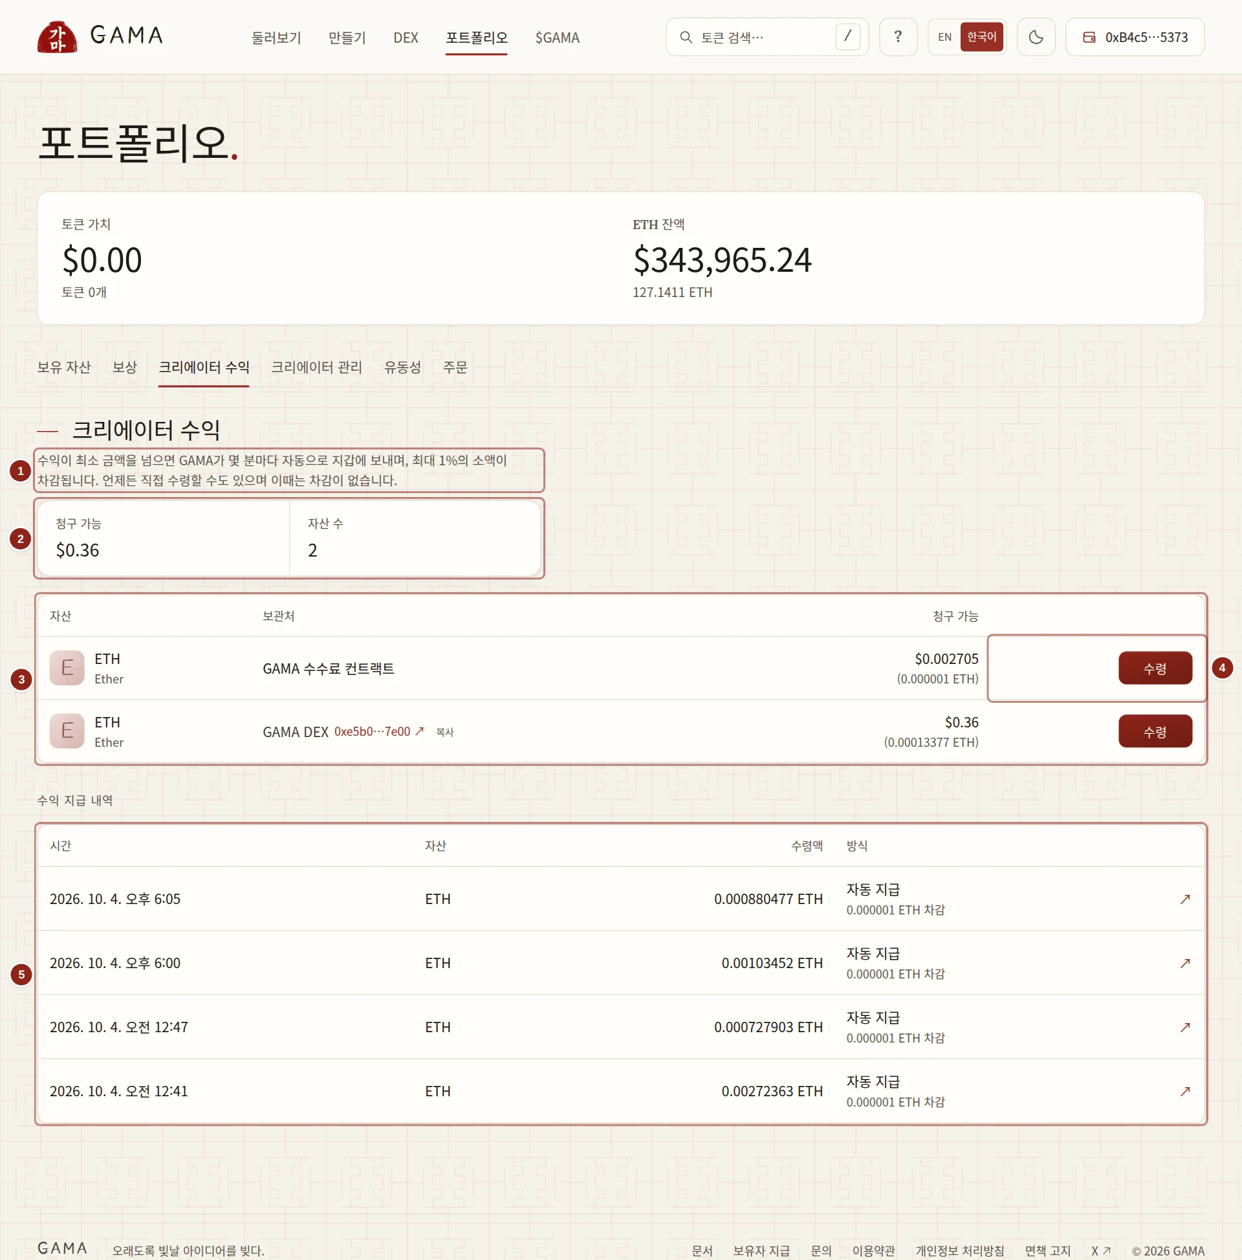This screenshot has width=1242, height=1260.
Task: Switch to 보유 자산 tab
Action: (64, 367)
